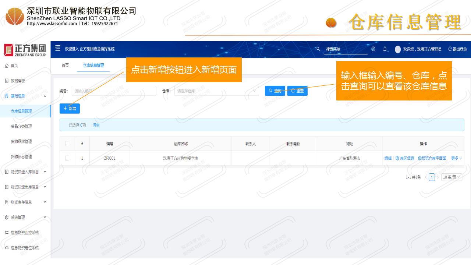The image size is (471, 265).
Task: Open the 请选择仓库 warehouse dropdown
Action: tap(216, 91)
